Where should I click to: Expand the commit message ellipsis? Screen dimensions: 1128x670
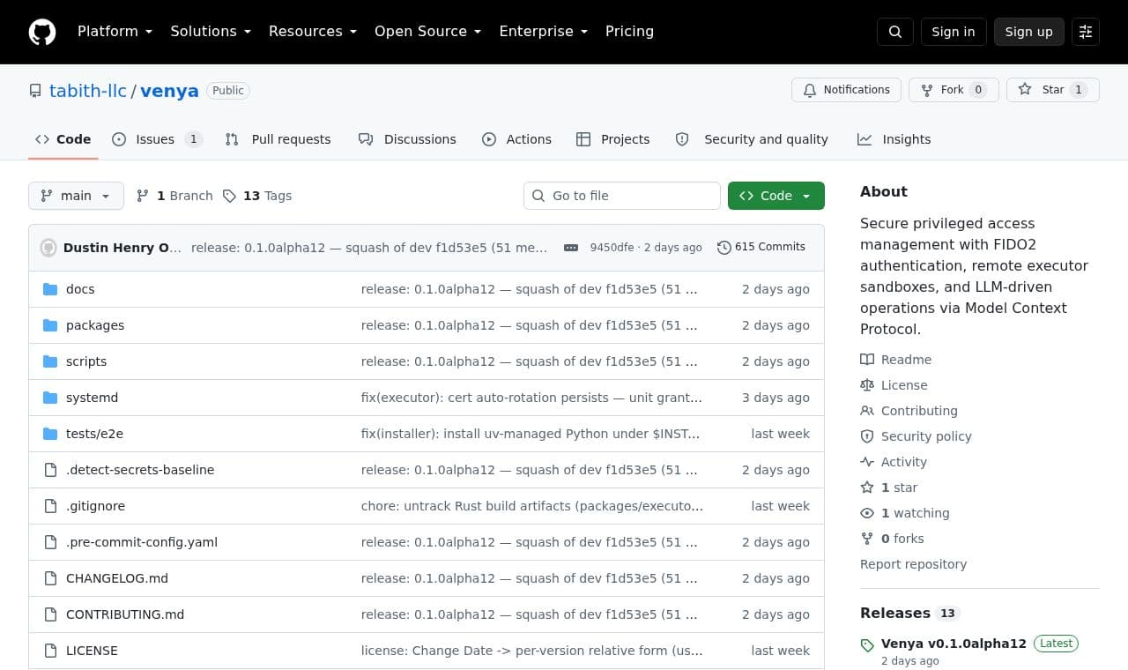pyautogui.click(x=571, y=248)
